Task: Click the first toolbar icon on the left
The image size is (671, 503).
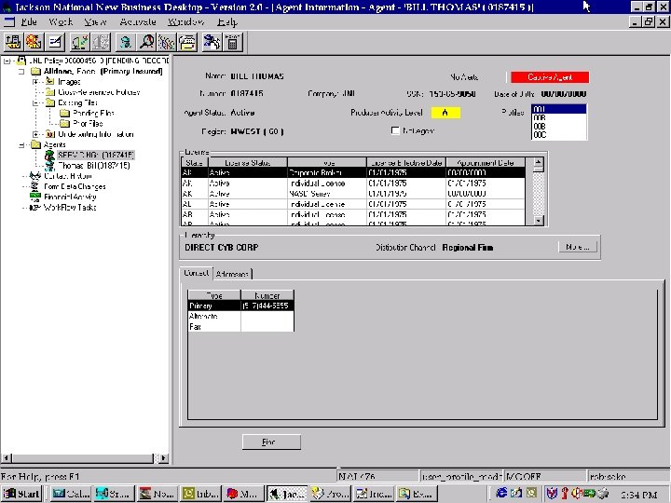Action: (x=13, y=42)
